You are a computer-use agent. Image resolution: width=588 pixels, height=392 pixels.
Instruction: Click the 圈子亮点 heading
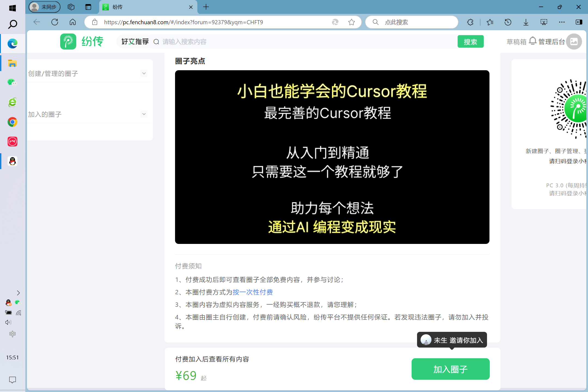tap(190, 61)
